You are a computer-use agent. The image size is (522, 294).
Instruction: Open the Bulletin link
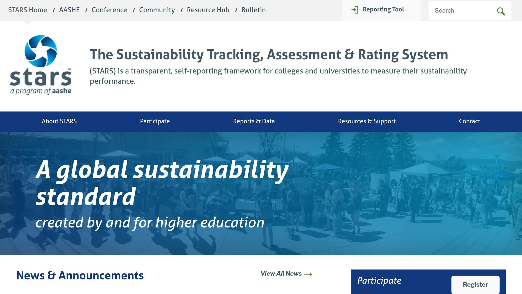coord(254,10)
